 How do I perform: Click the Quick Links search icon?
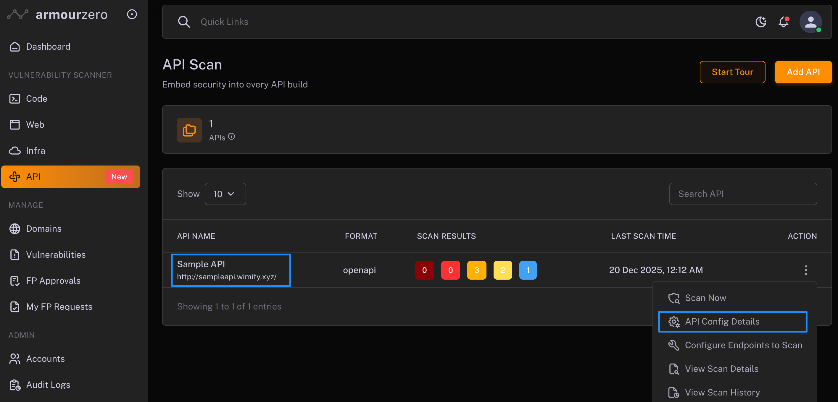tap(184, 22)
